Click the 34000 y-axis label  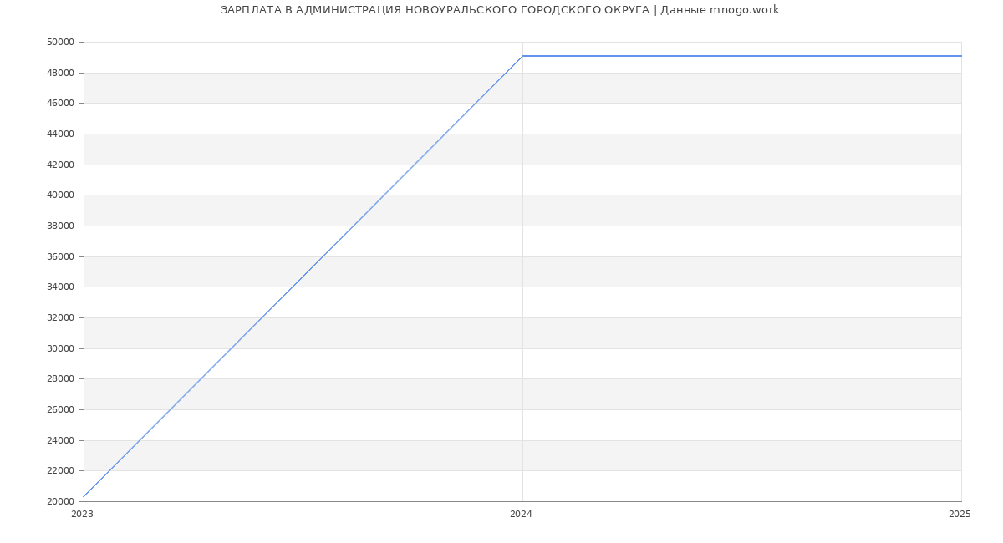[60, 287]
